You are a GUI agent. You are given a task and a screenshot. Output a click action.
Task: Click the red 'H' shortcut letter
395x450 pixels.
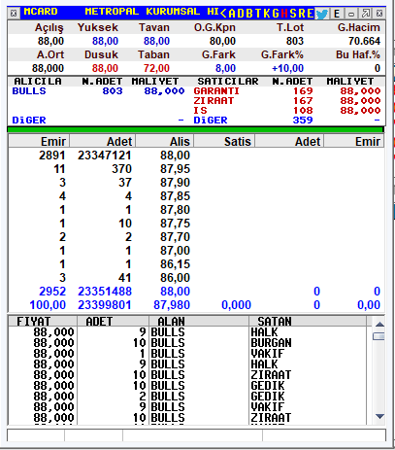pos(284,14)
